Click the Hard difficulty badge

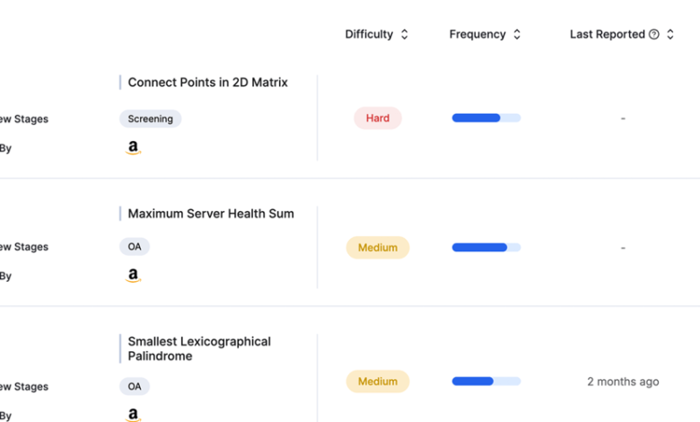point(378,118)
